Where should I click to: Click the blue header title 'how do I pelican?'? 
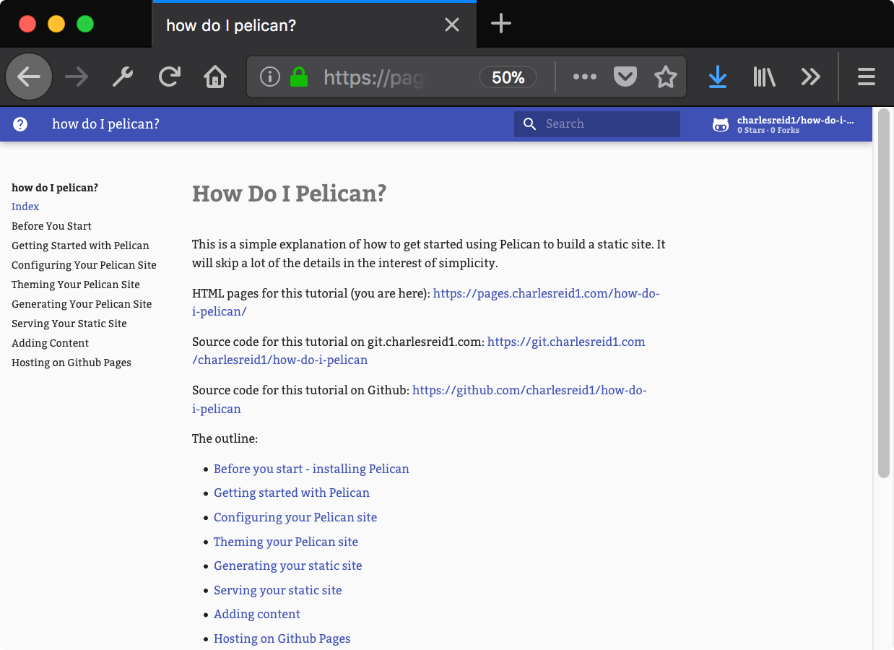pos(105,124)
